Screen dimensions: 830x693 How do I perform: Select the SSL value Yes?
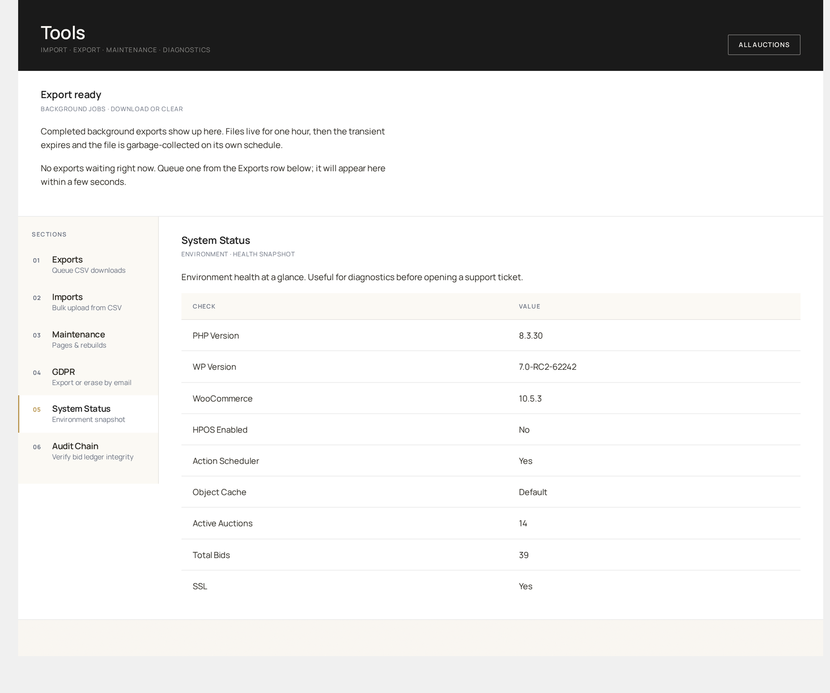(x=526, y=586)
